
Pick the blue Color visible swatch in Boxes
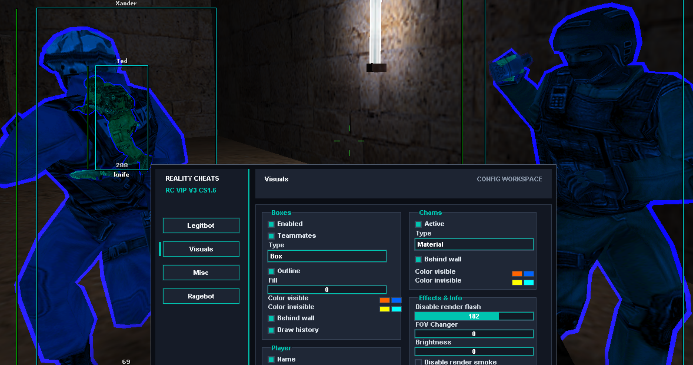397,300
